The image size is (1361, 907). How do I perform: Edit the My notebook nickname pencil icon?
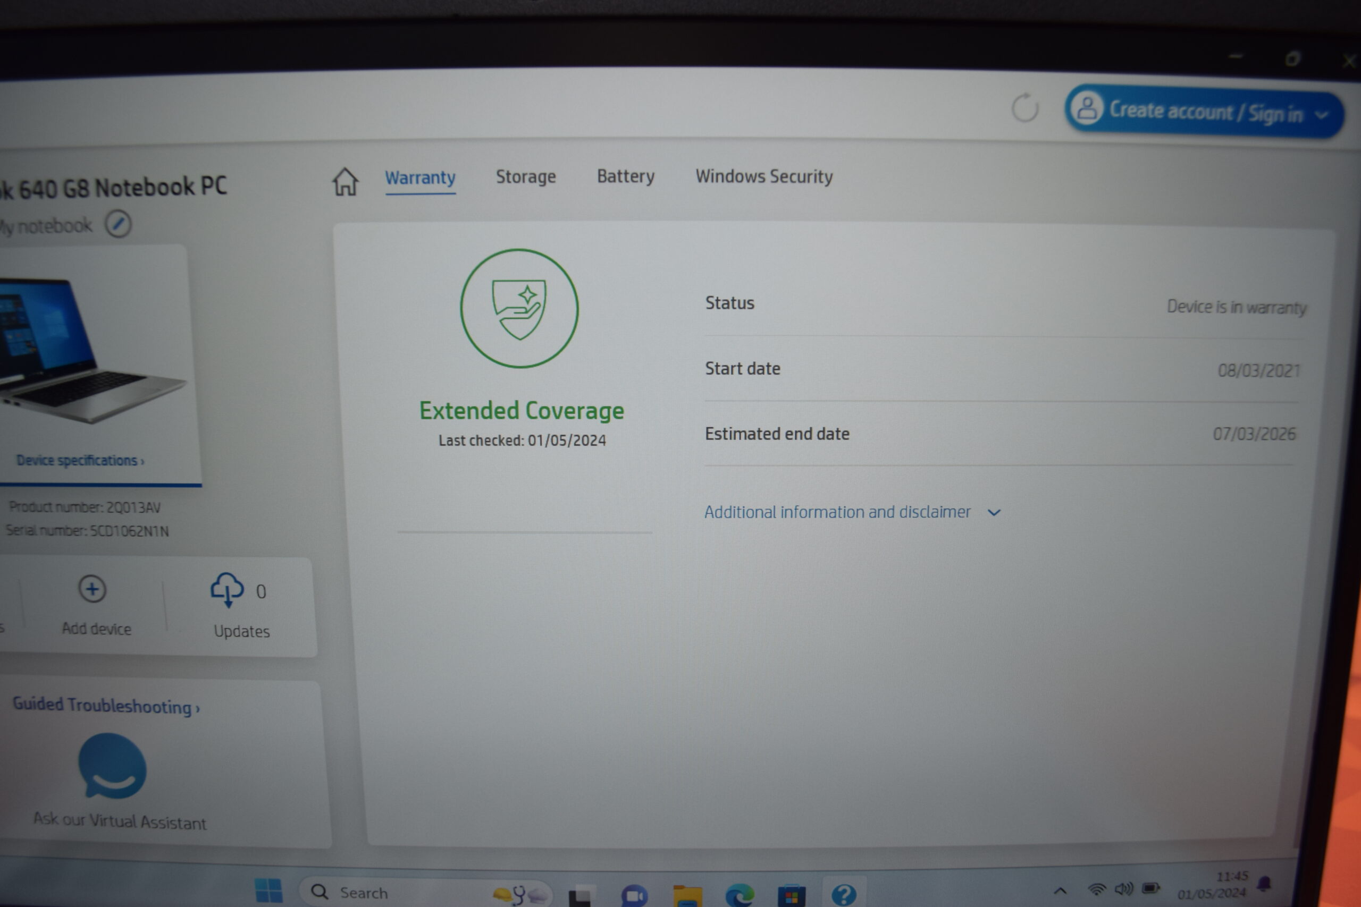[x=118, y=224]
